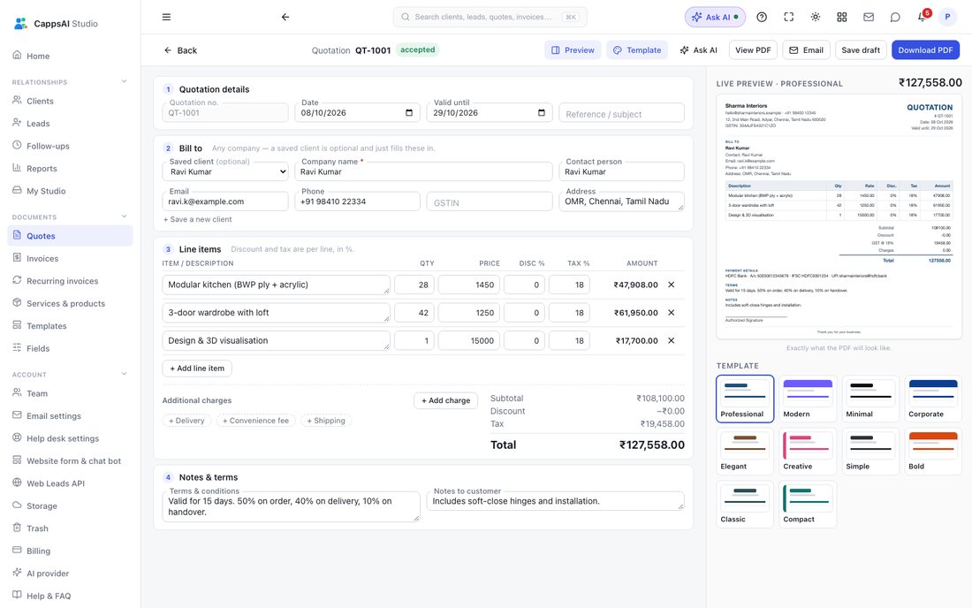Select the Compact template
Screen dimensions: 972x608
808,504
